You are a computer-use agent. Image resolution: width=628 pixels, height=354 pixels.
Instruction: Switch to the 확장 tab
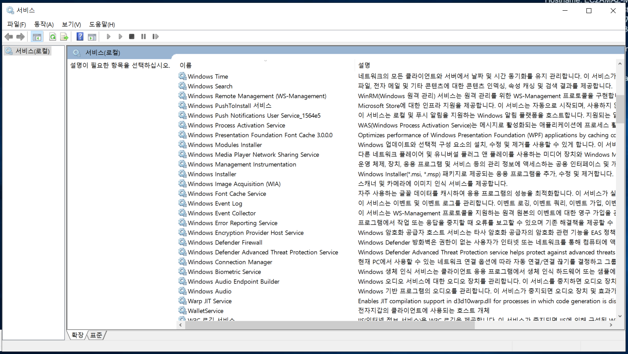click(77, 335)
